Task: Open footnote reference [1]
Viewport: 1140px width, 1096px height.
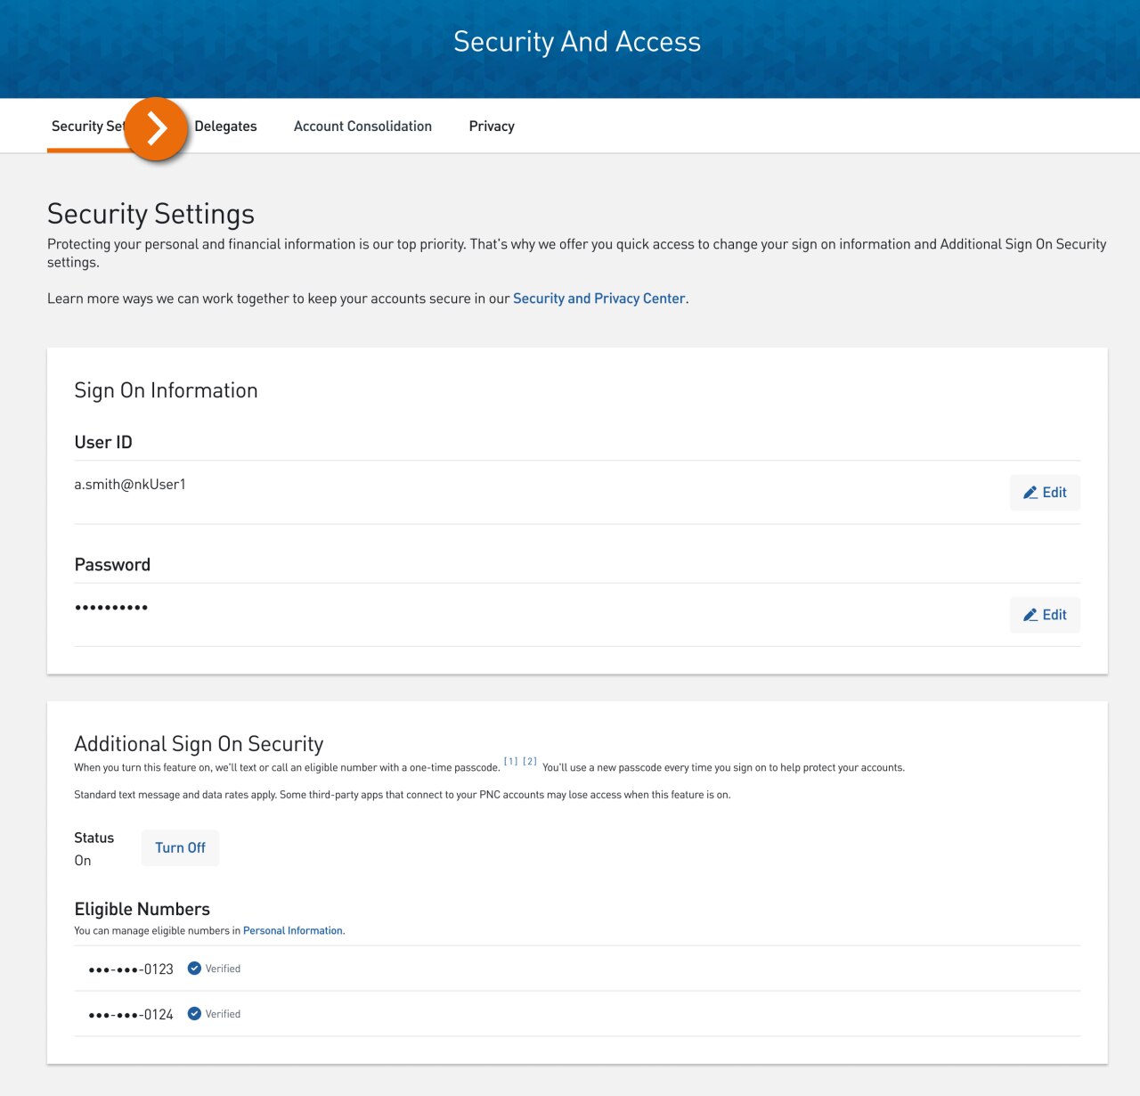Action: [x=510, y=760]
